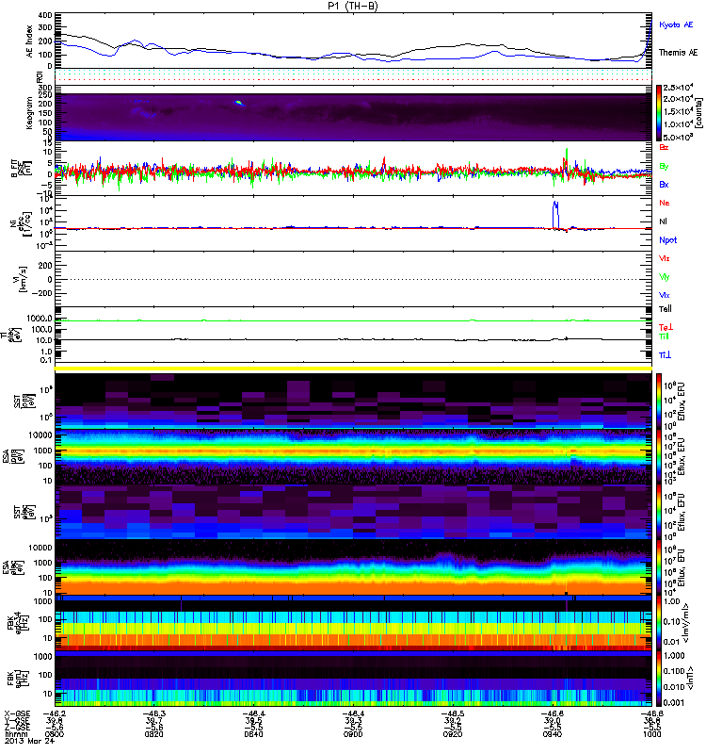The width and height of the screenshot is (706, 754).
Task: Click the 2.5×10⁴ top value on Keogram color bar
Action: tap(678, 88)
